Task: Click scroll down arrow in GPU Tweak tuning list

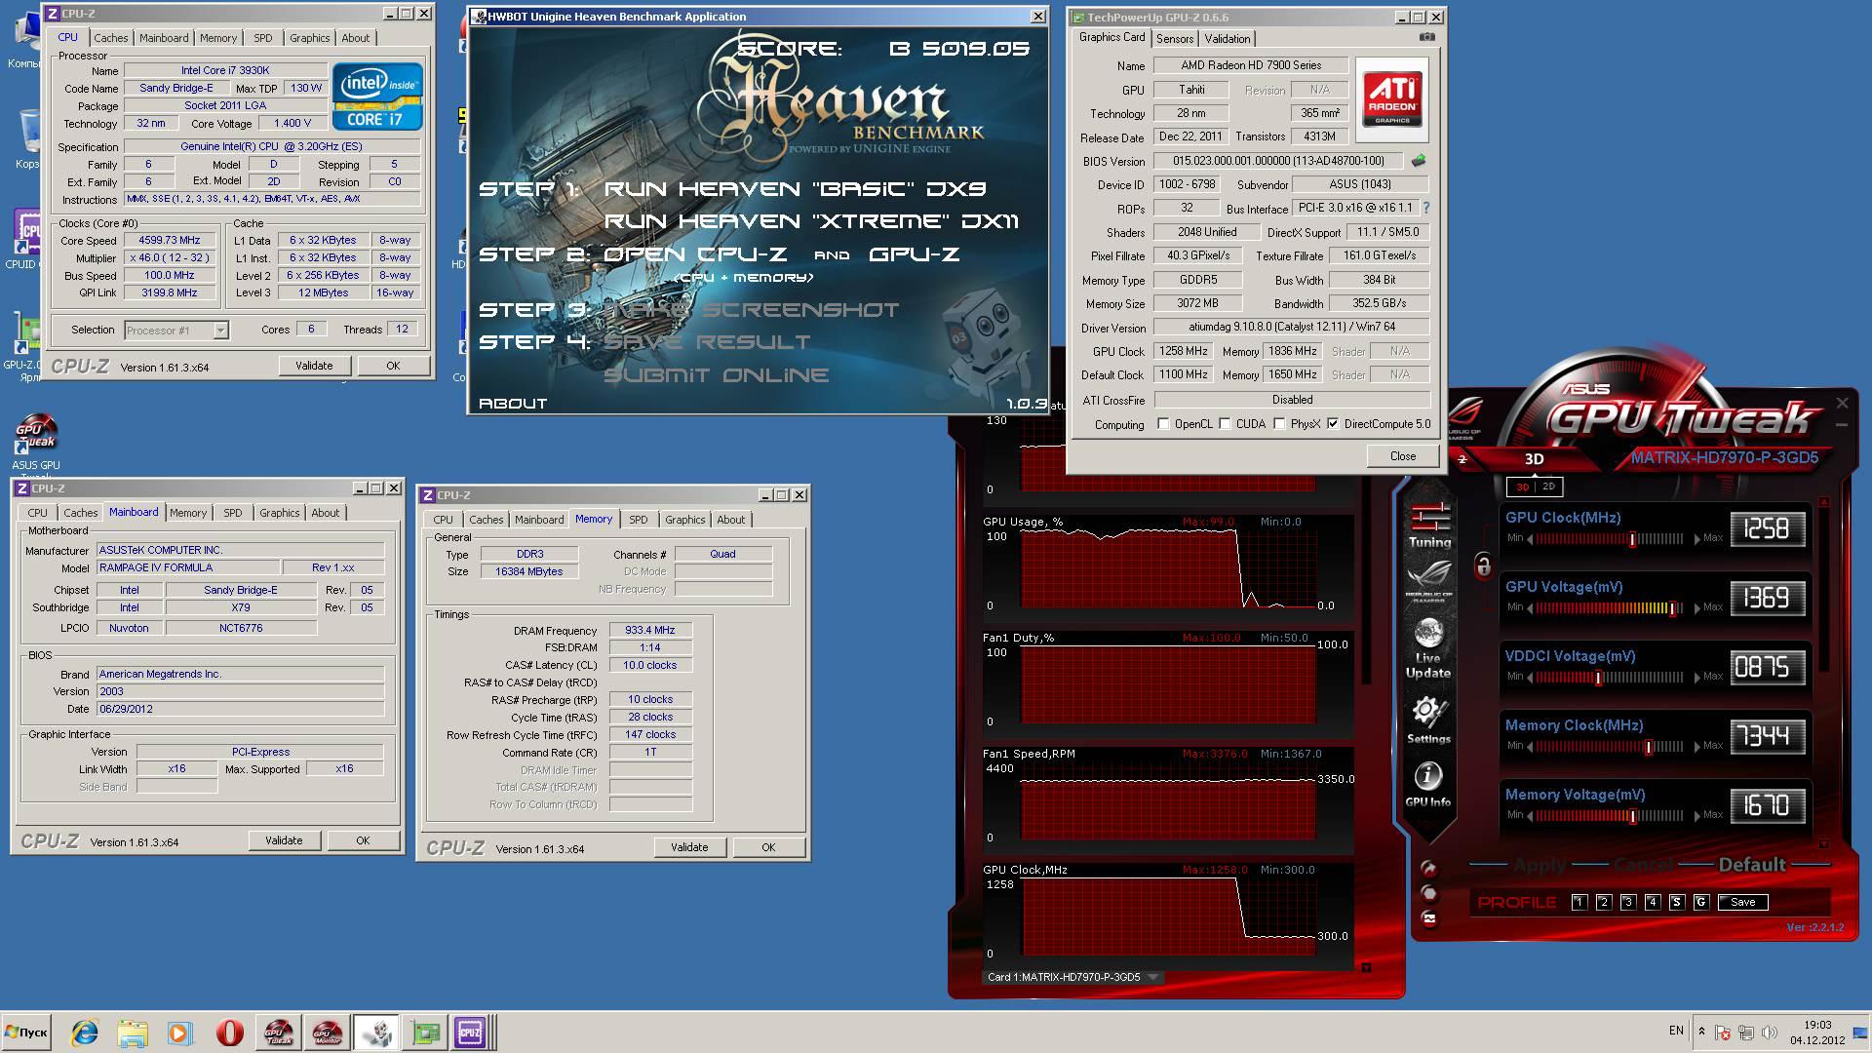Action: click(1824, 843)
